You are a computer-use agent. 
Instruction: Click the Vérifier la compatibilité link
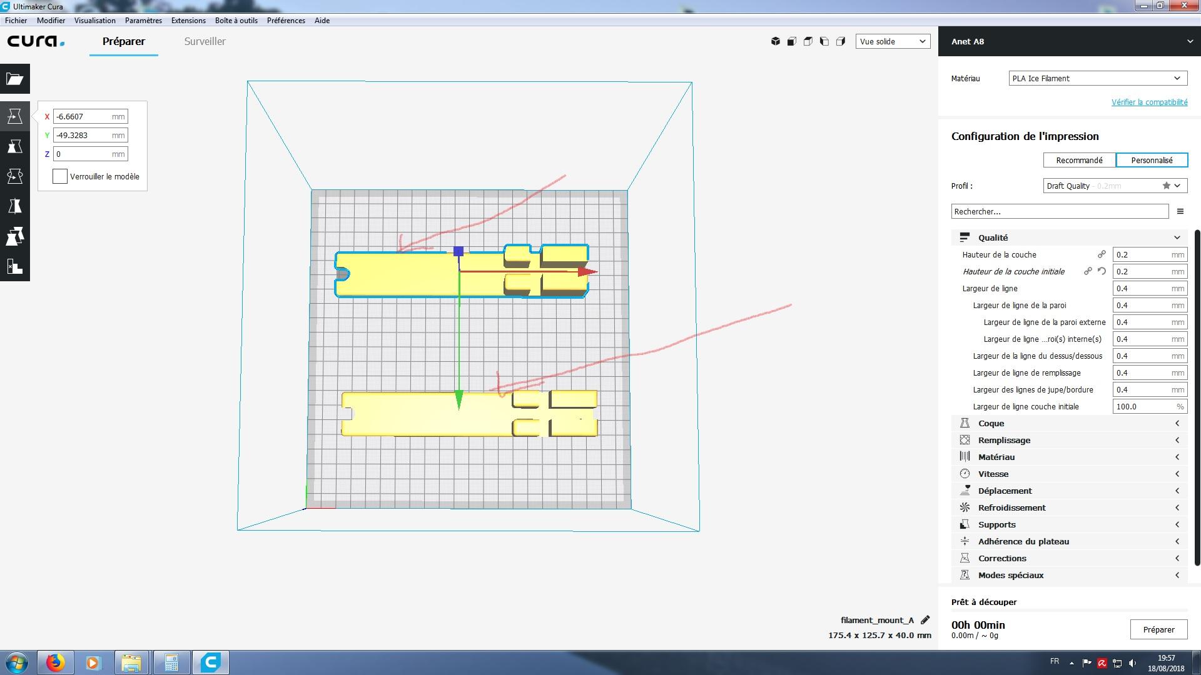(x=1149, y=102)
